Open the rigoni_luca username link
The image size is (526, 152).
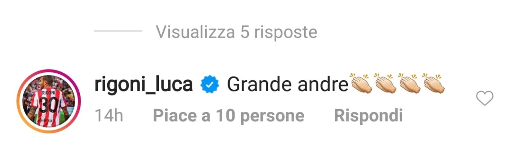(x=143, y=85)
